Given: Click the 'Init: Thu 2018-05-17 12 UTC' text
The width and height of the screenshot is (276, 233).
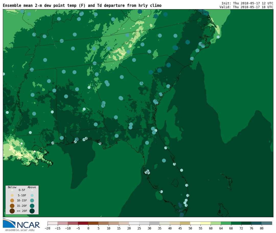Looking at the screenshot, I should tap(247, 3).
